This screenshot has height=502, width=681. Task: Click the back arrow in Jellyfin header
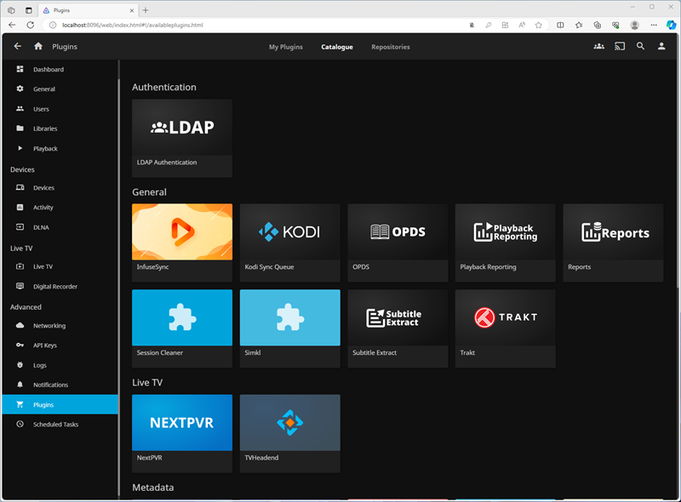click(x=18, y=47)
